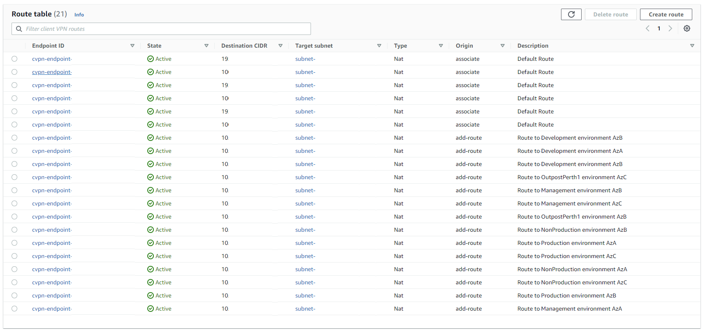
Task: Sort by Origin column arrow
Action: 503,46
